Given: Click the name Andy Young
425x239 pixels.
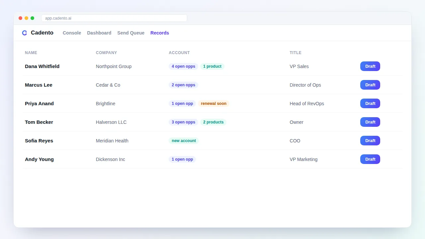Looking at the screenshot, I should [39, 159].
